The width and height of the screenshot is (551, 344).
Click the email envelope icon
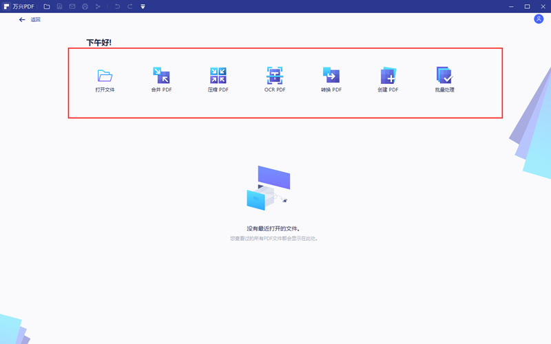pyautogui.click(x=72, y=6)
